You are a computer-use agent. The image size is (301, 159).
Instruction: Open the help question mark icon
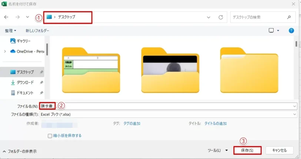click(x=291, y=30)
